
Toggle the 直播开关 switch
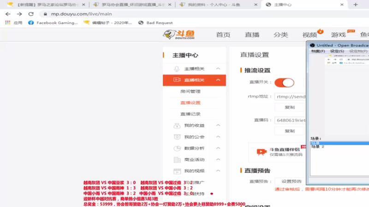click(x=284, y=83)
